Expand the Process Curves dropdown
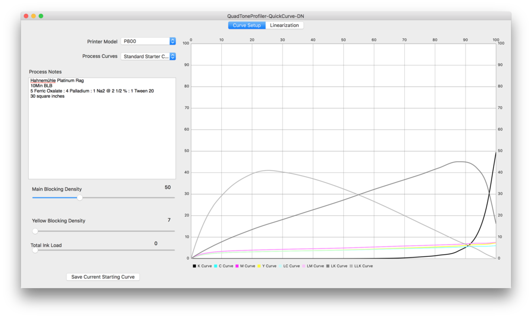 tap(148, 56)
